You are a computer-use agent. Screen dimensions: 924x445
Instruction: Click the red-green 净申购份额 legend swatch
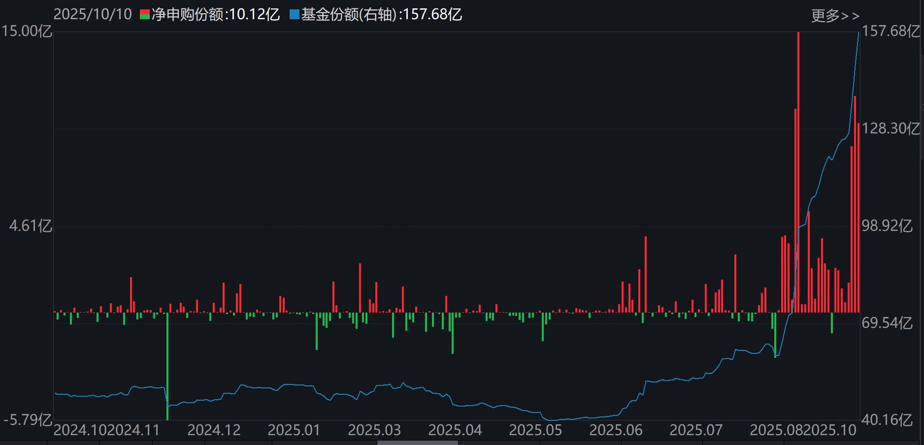pos(145,14)
